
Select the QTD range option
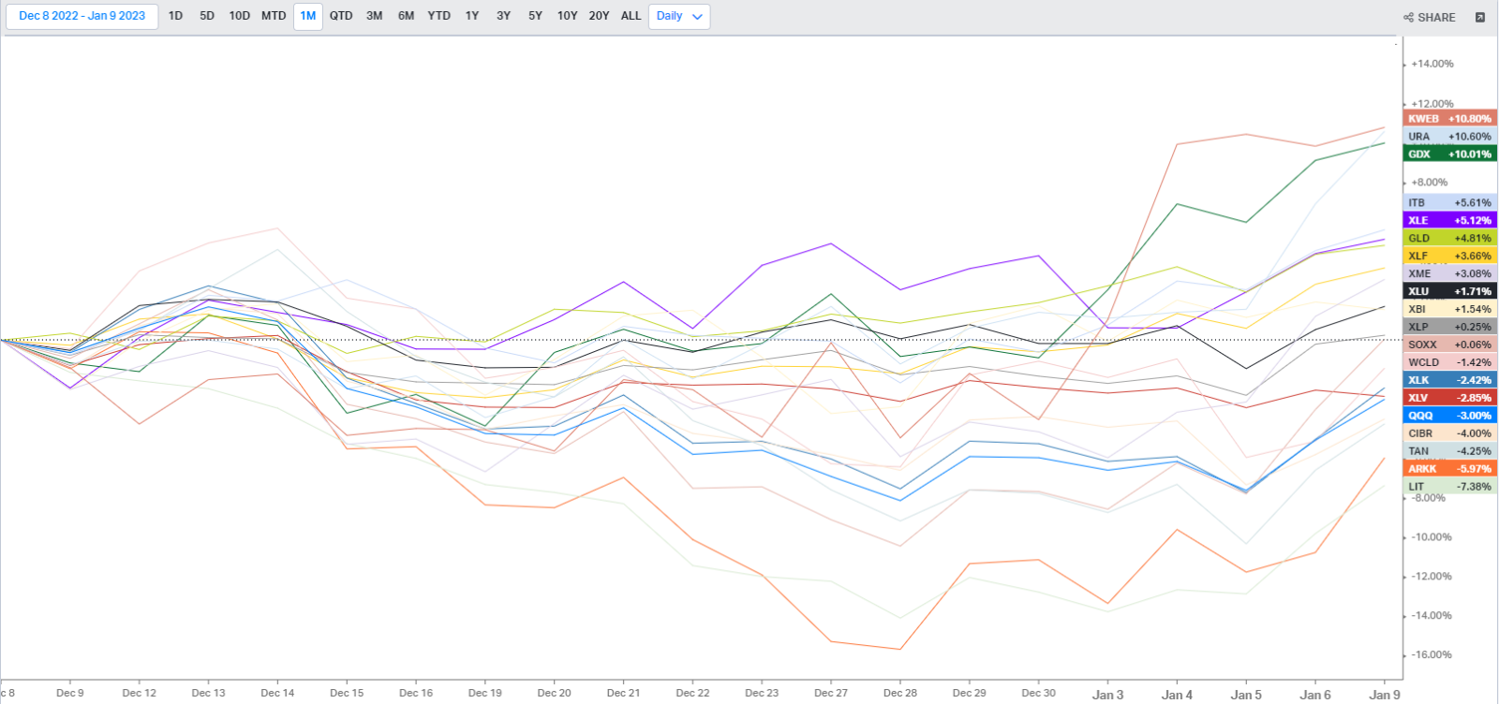341,16
